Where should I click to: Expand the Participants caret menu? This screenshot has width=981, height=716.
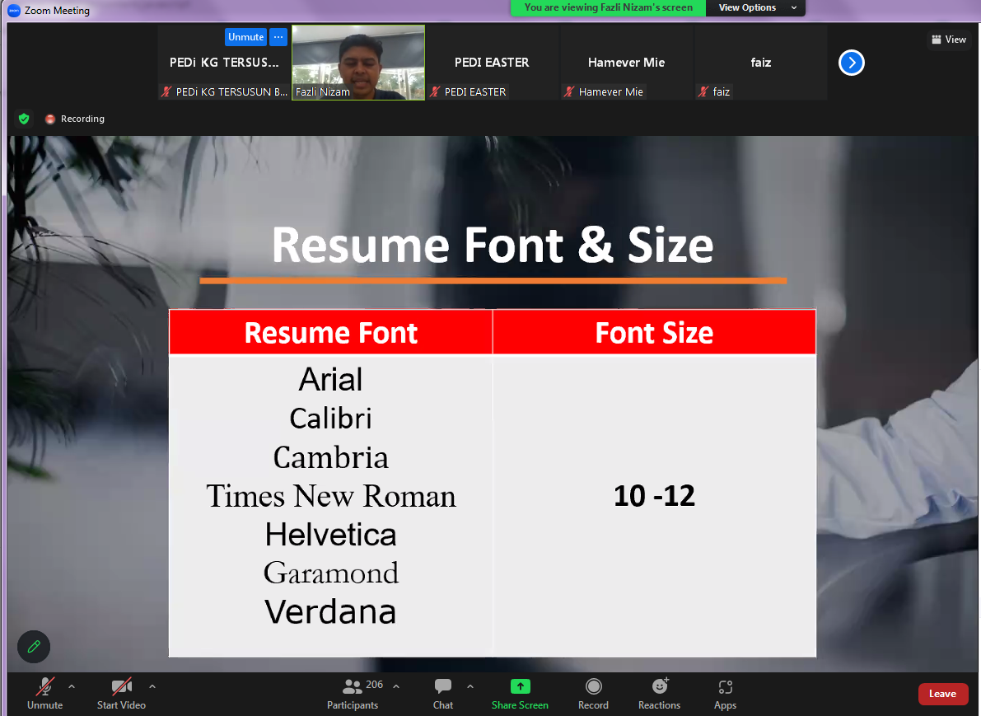(x=396, y=686)
